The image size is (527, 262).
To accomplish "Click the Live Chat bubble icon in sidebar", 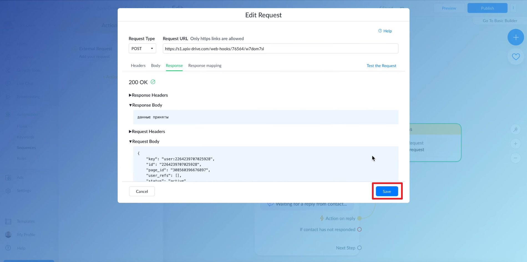I will [8, 84].
